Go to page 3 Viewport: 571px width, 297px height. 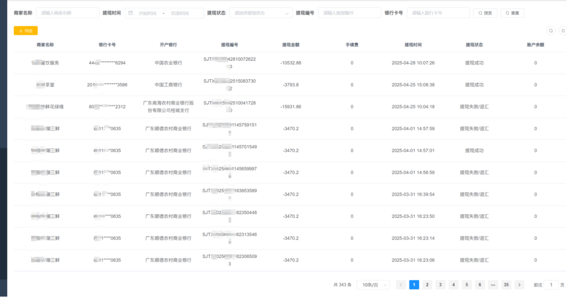click(440, 285)
